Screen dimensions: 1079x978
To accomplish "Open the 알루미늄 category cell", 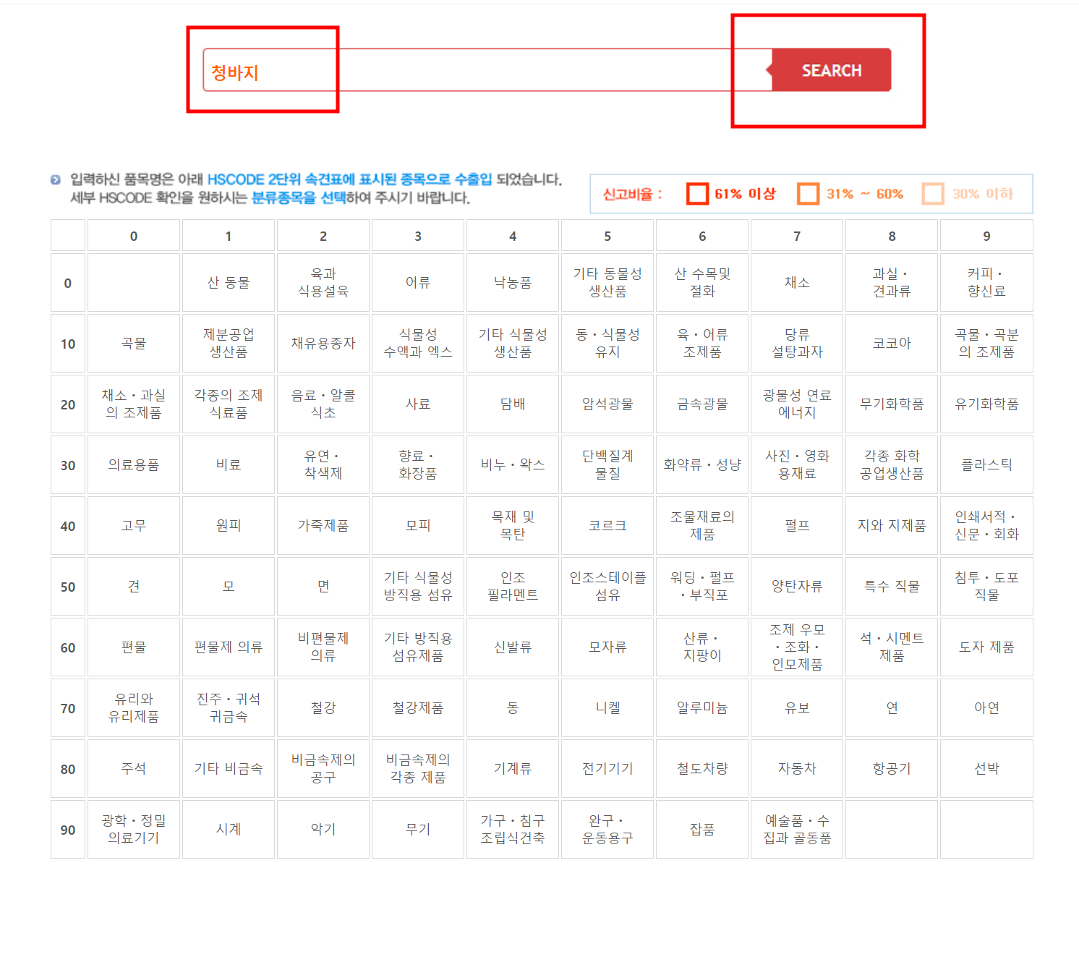I will (x=702, y=708).
